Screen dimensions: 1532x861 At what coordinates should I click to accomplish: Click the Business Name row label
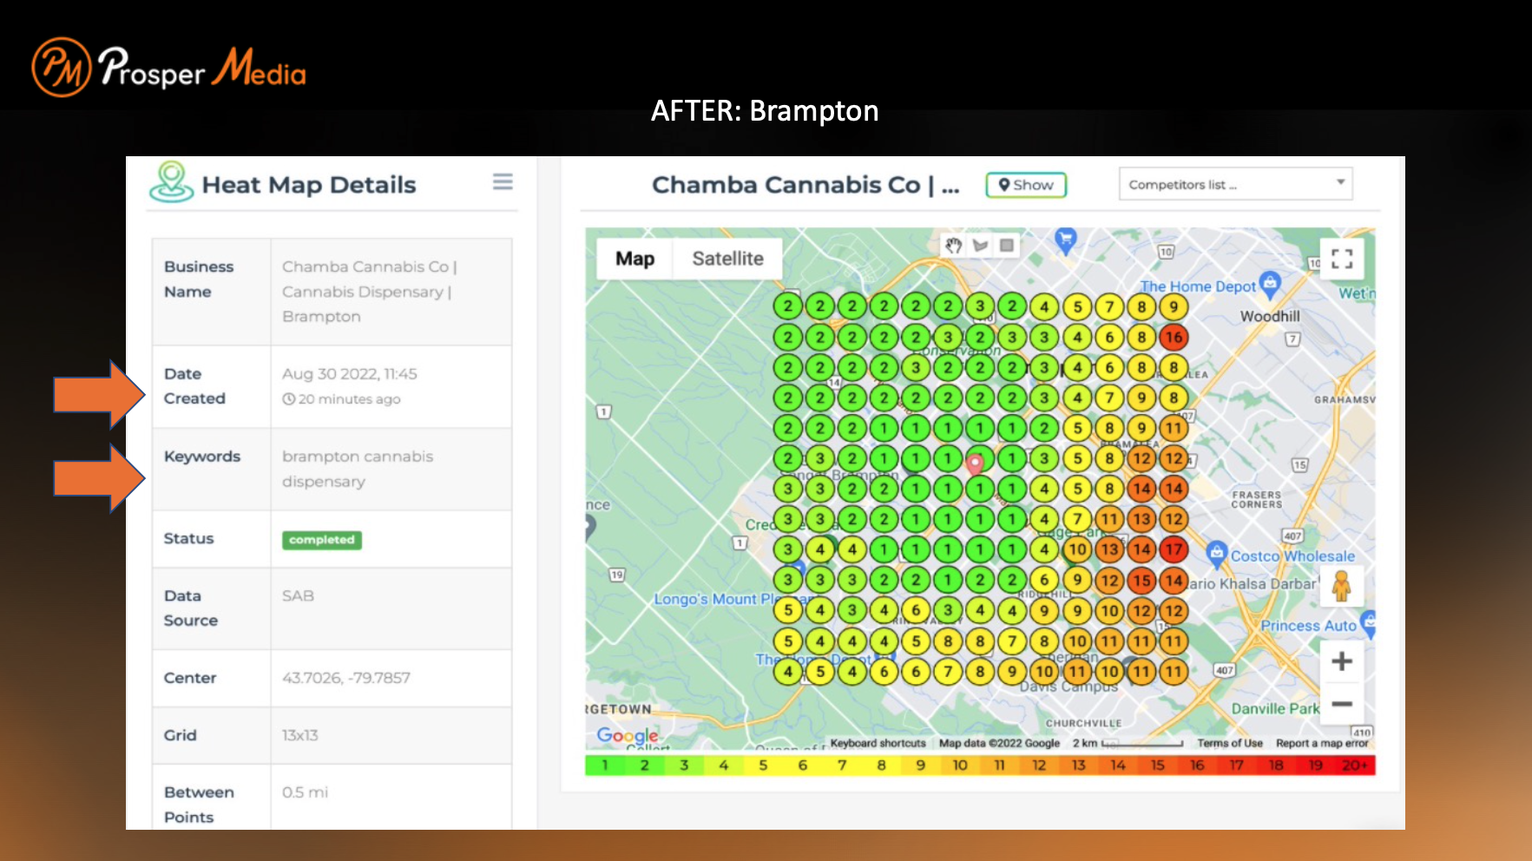point(199,279)
